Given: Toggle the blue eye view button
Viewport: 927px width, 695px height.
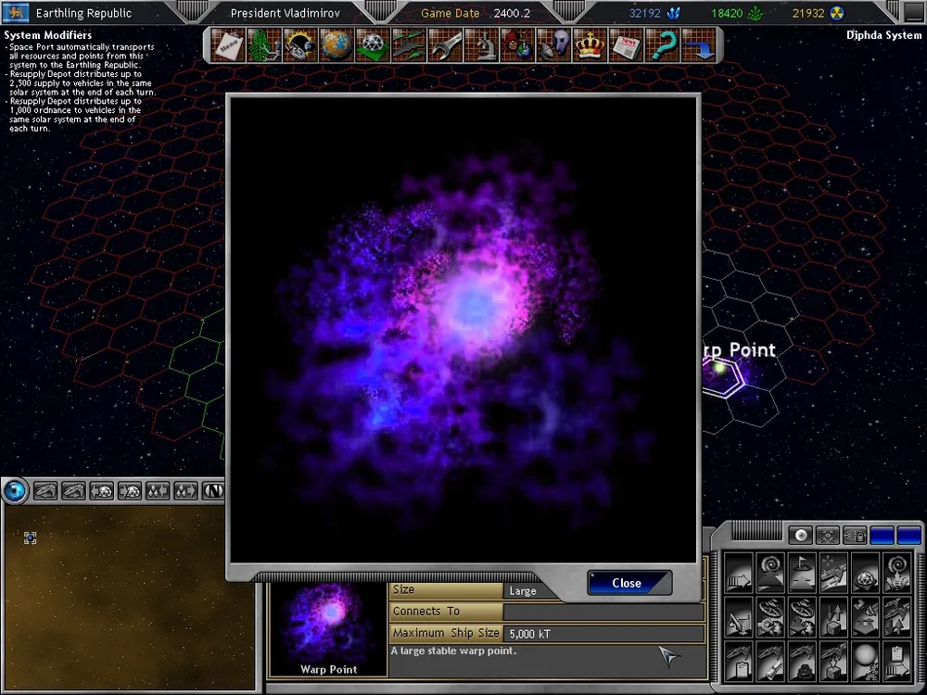Looking at the screenshot, I should [x=15, y=490].
